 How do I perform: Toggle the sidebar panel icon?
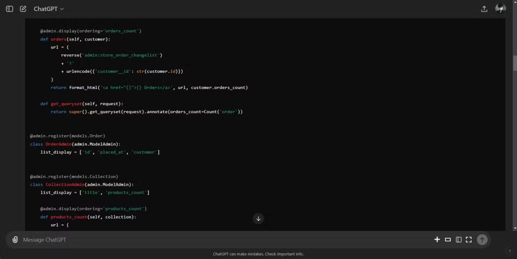[x=10, y=9]
